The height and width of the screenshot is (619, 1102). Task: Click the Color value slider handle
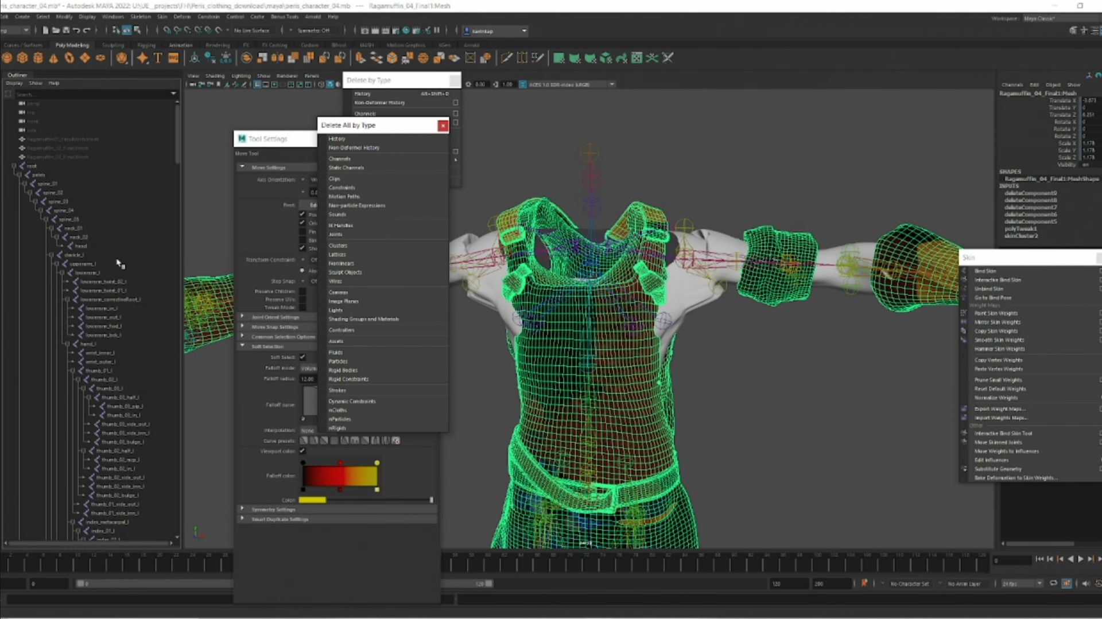[432, 500]
